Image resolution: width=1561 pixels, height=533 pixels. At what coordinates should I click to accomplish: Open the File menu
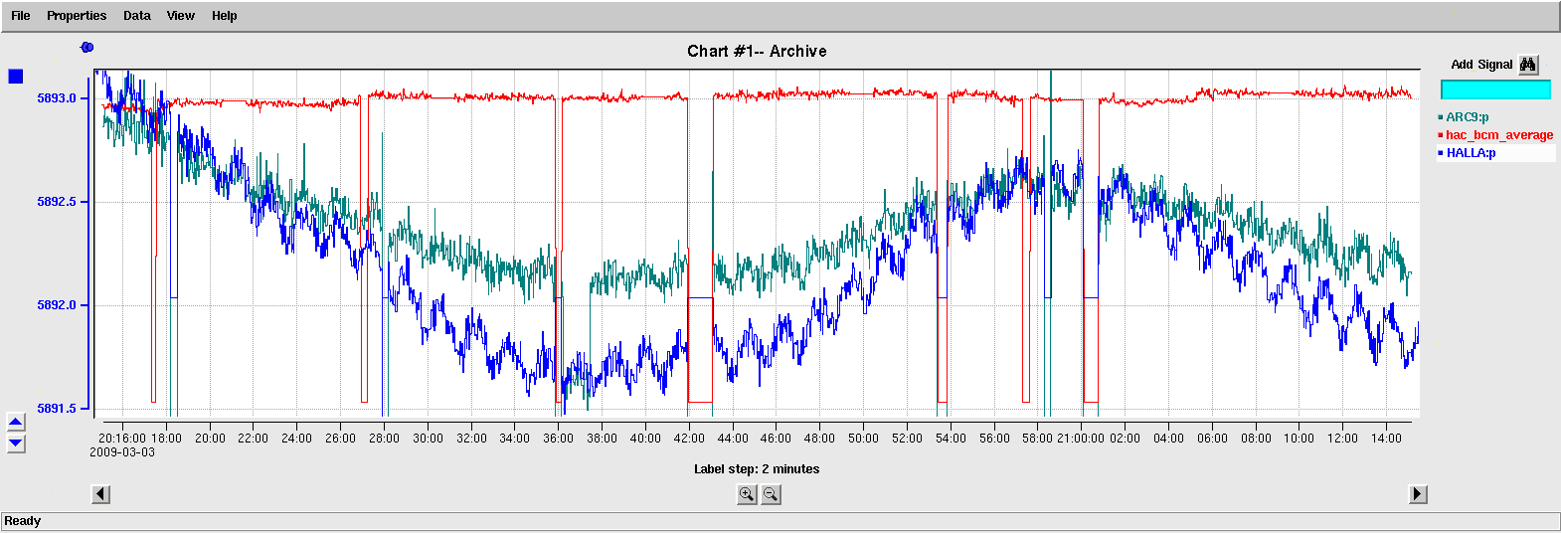point(21,16)
